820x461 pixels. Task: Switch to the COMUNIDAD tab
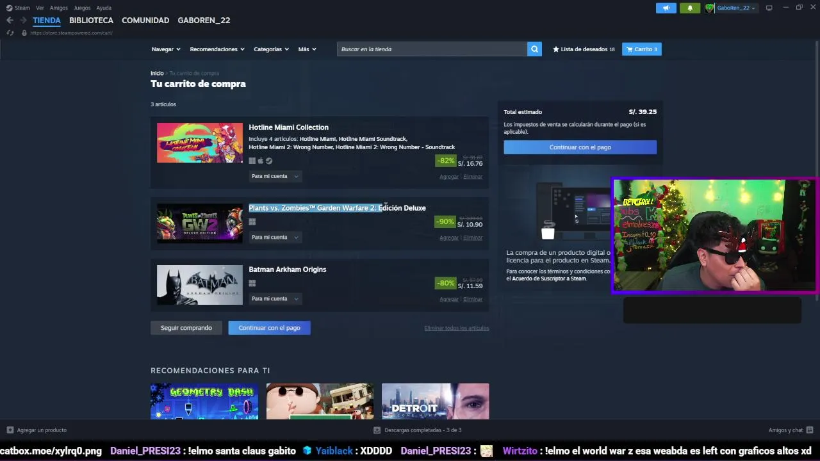click(145, 20)
